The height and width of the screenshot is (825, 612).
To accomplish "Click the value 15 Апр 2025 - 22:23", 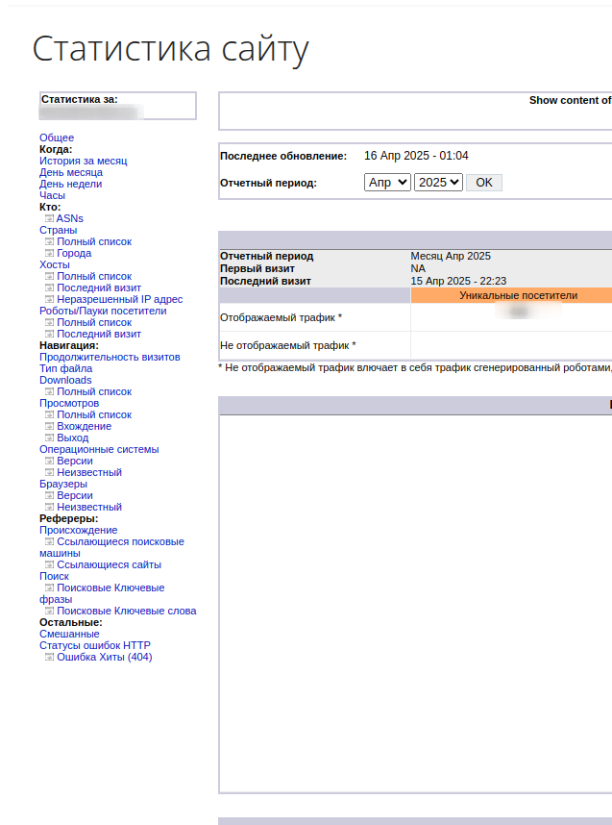I will (x=458, y=281).
